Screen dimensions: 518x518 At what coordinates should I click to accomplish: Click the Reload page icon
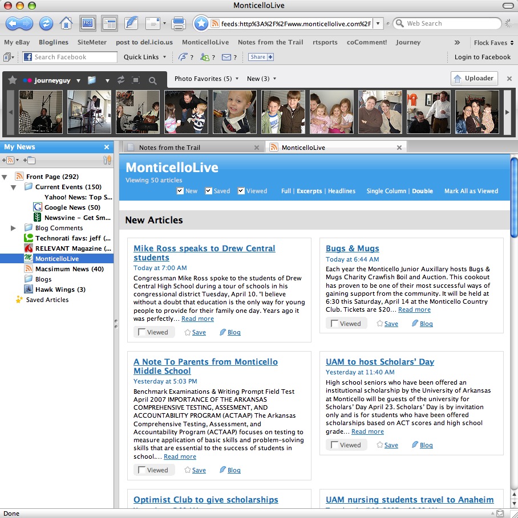click(46, 23)
